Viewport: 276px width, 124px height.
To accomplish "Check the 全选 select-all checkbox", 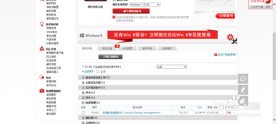I will point(98,72).
